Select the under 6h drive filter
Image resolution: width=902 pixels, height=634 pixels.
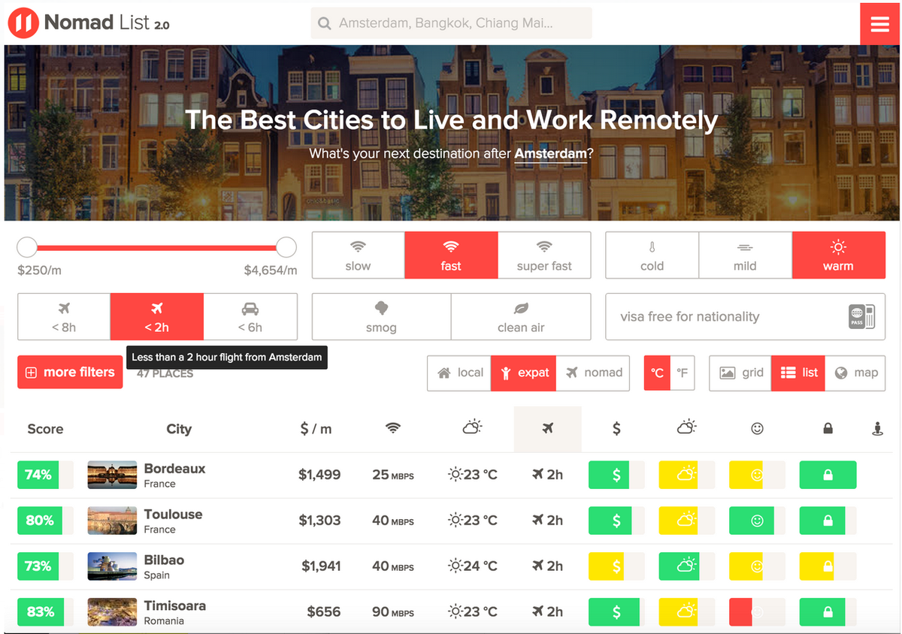(x=250, y=316)
